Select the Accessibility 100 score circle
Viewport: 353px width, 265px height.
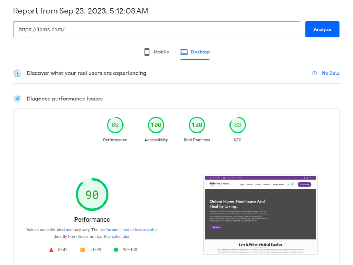pyautogui.click(x=156, y=125)
